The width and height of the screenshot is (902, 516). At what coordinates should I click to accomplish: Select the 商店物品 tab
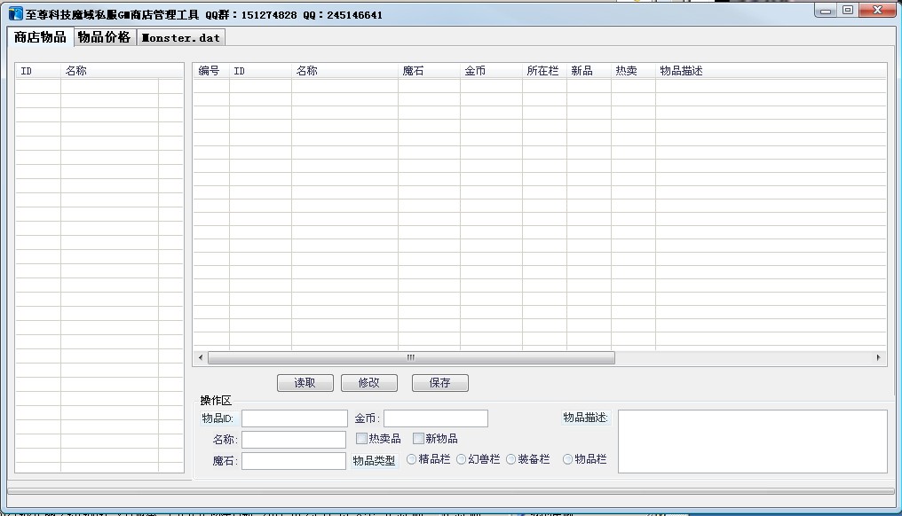(39, 37)
